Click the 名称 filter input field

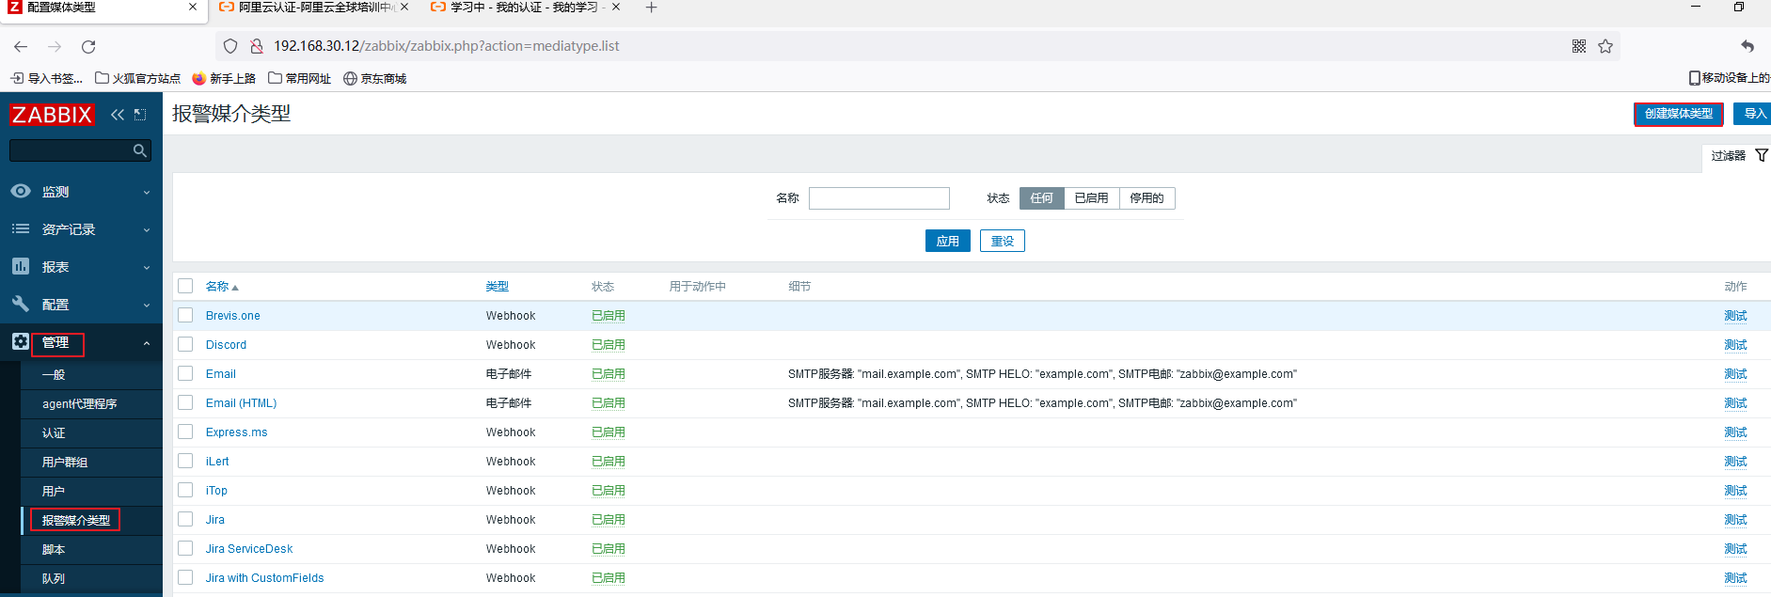878,197
